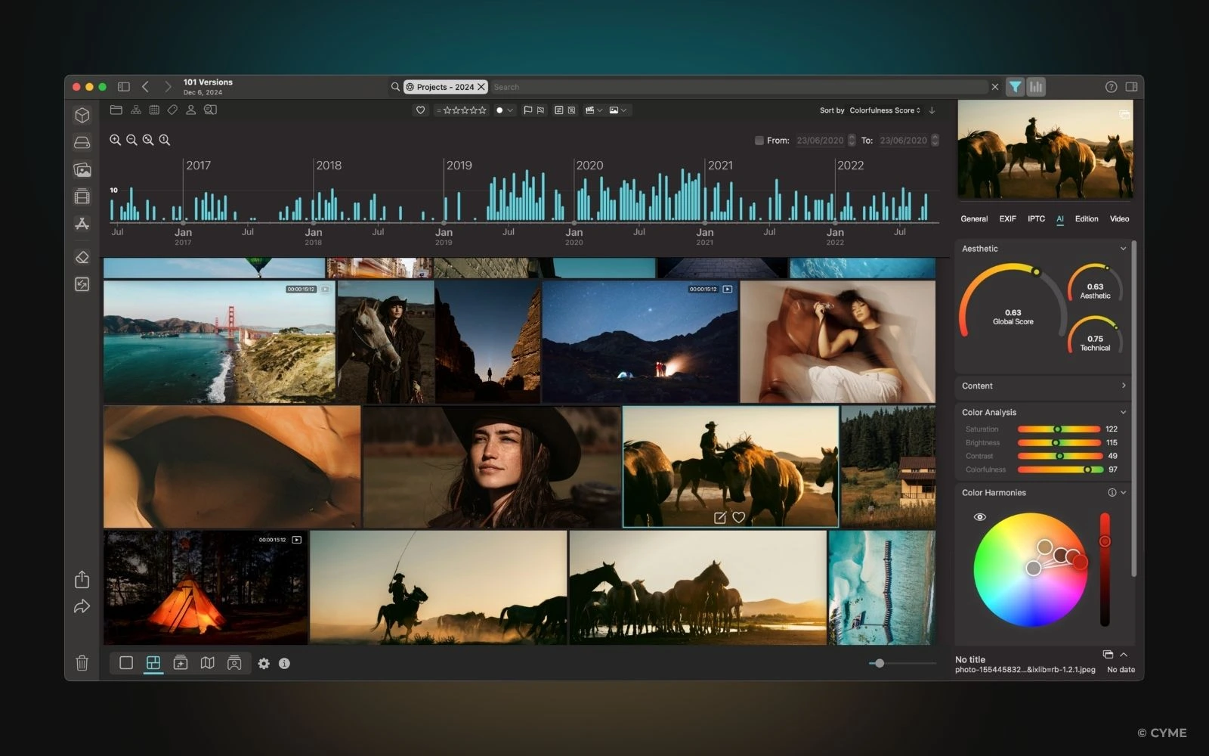
Task: Click the eraser tool in the left sidebar
Action: (x=82, y=257)
